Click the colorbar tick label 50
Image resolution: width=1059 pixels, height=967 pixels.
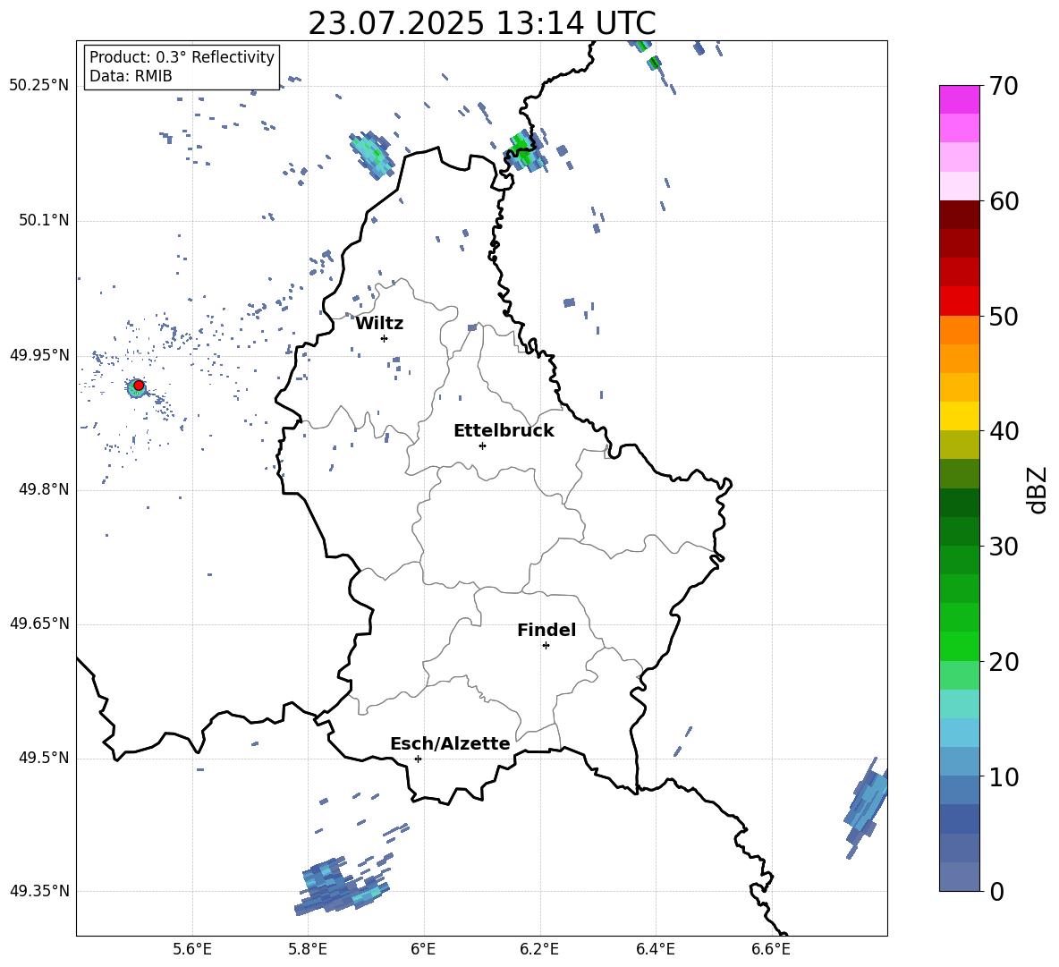[1004, 317]
